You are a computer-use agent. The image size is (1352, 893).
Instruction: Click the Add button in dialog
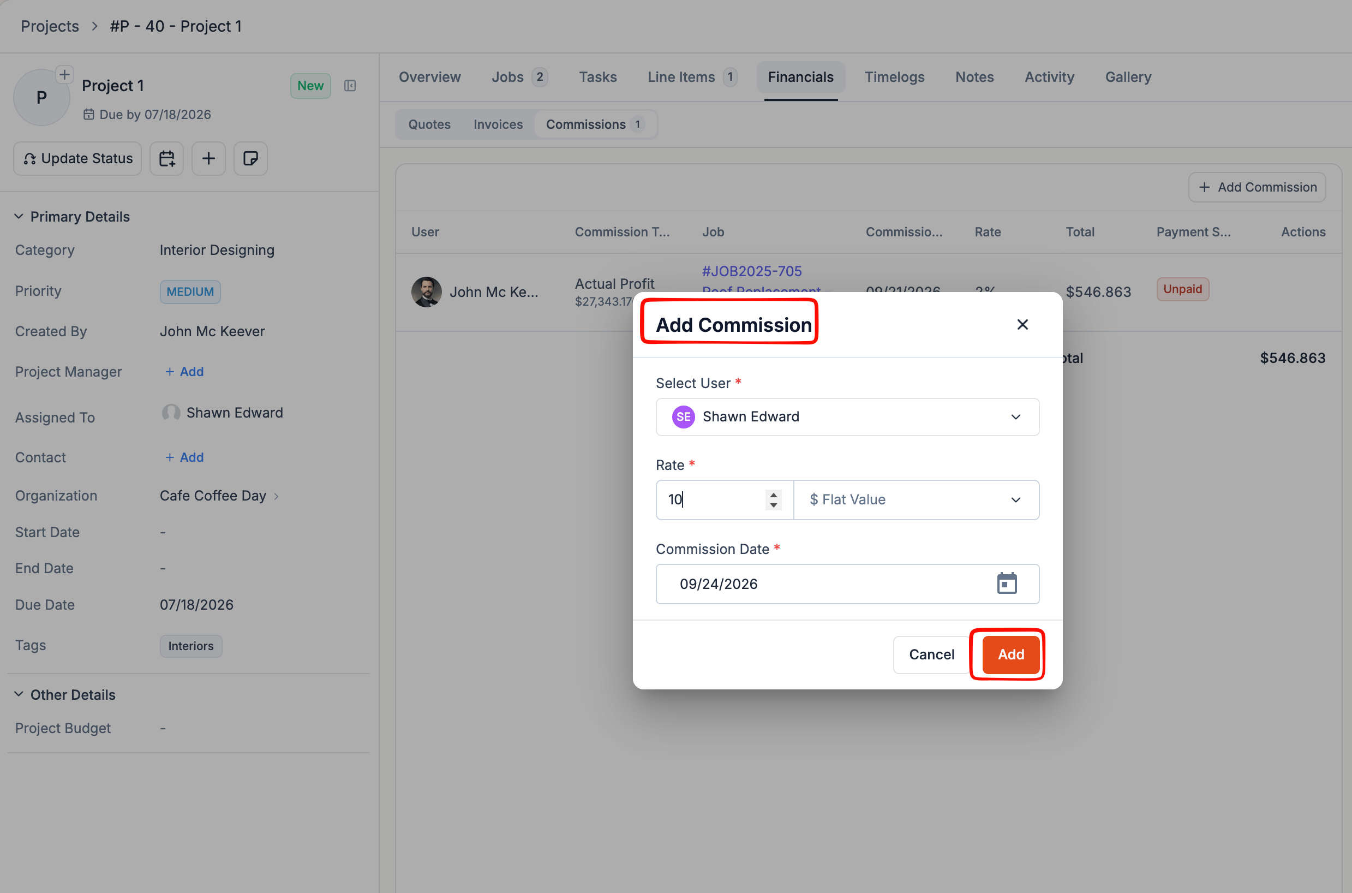point(1010,654)
